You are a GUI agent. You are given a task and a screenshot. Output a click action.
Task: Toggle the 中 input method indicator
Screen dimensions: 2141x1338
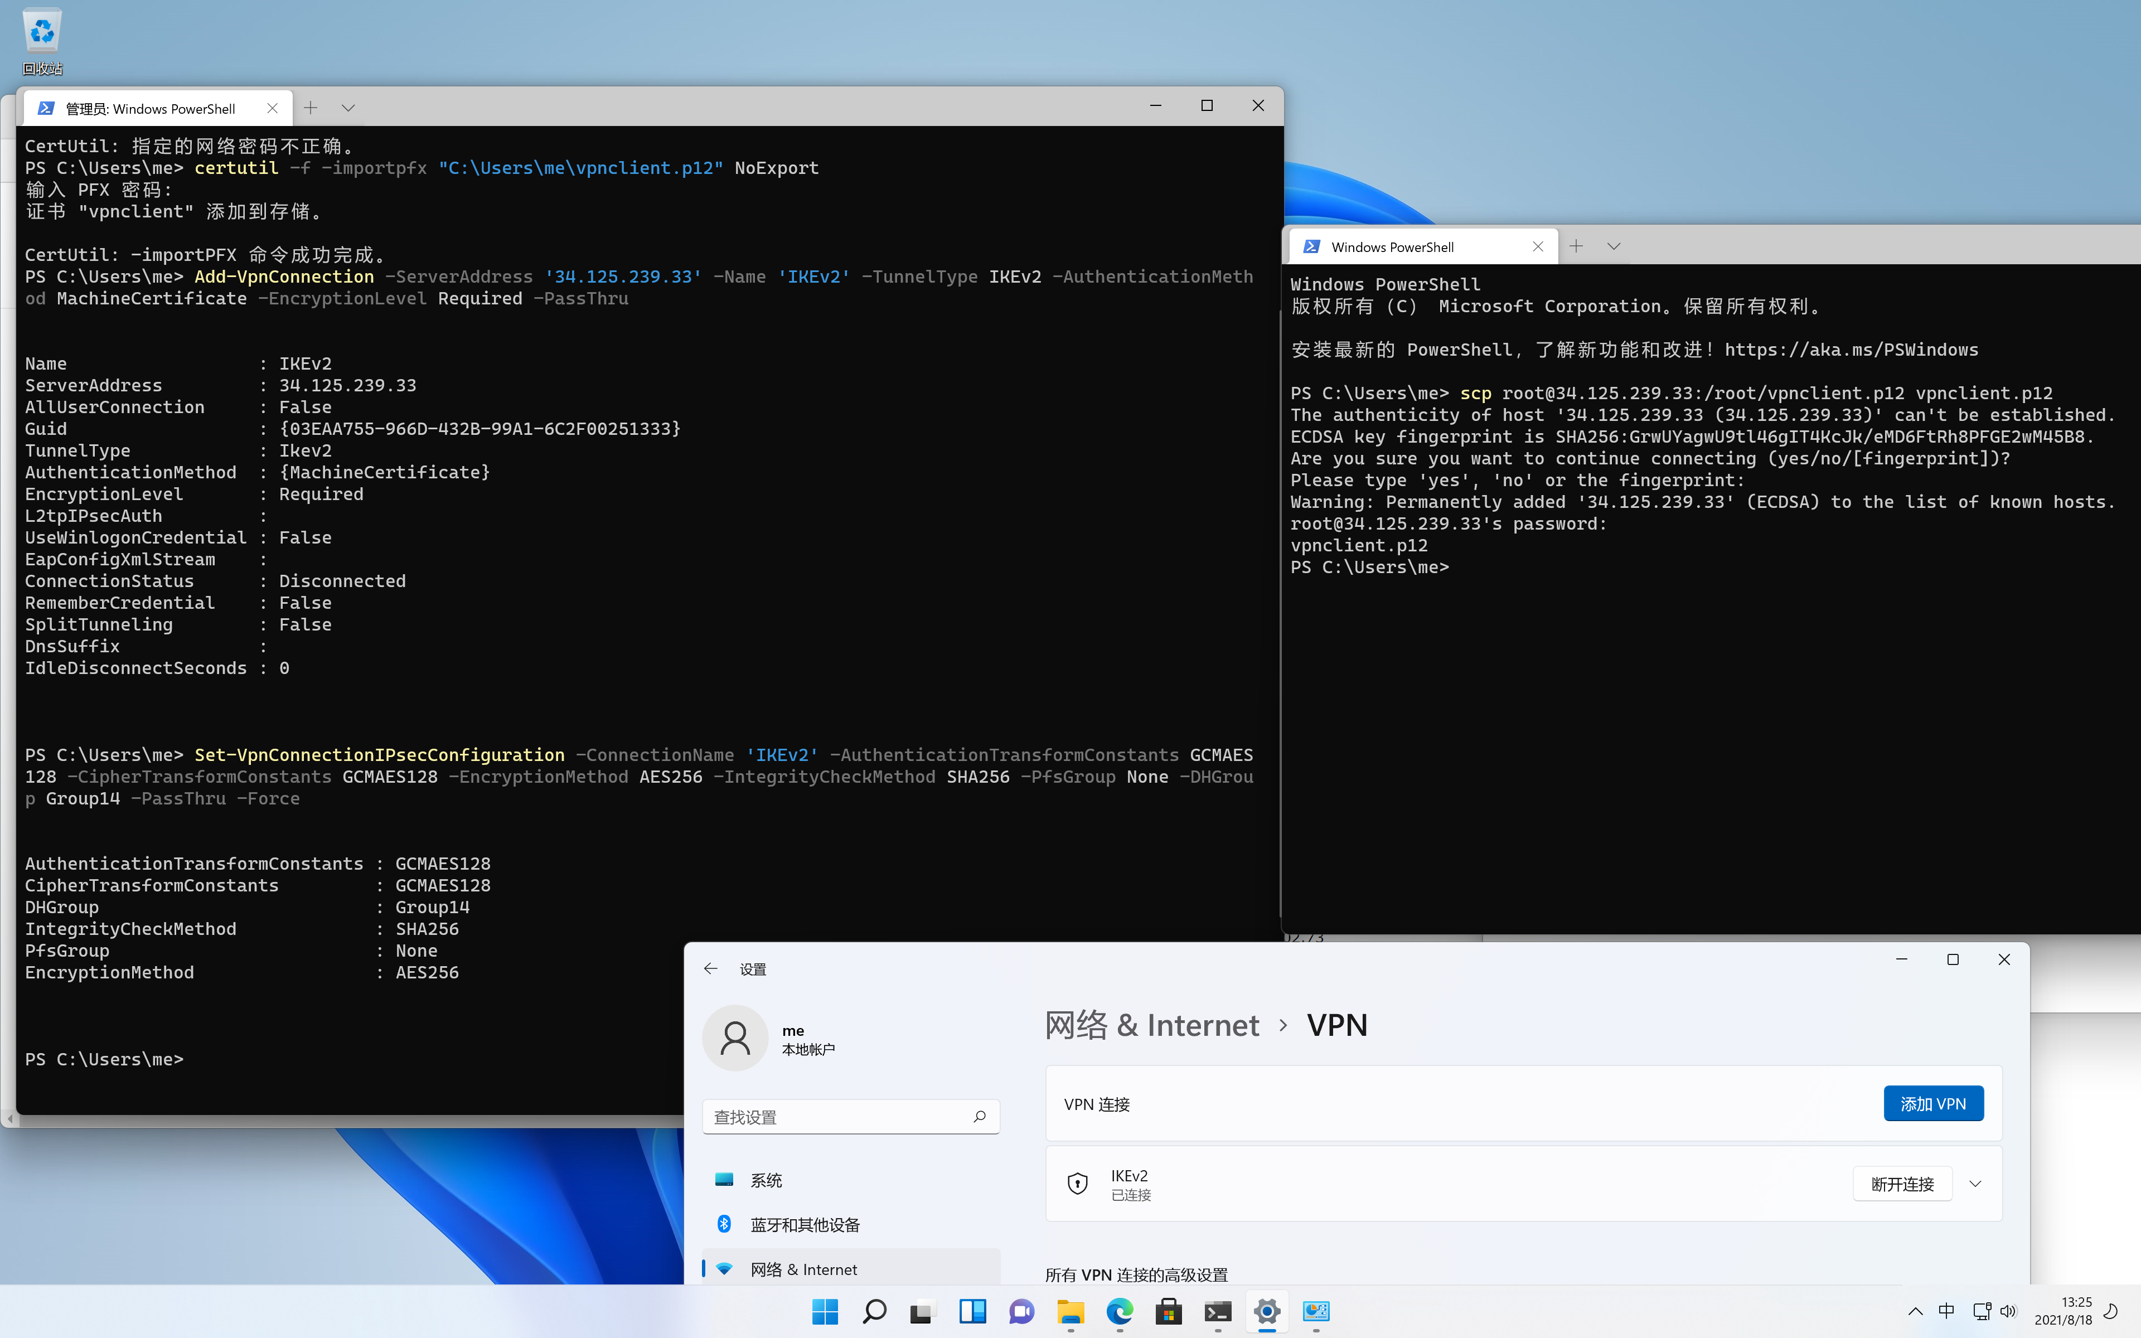[x=1947, y=1312]
